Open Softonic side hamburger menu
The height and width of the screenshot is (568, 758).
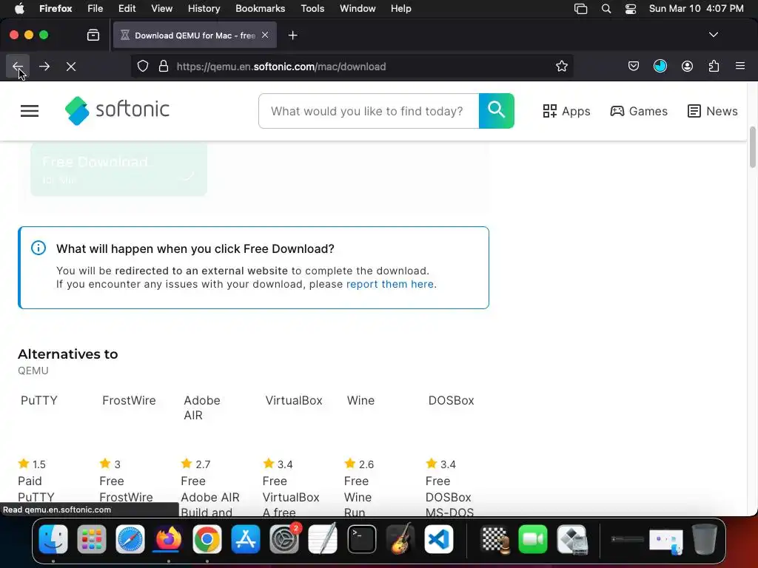pos(30,111)
